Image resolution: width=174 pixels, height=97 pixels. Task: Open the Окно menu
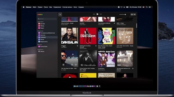[75, 7]
